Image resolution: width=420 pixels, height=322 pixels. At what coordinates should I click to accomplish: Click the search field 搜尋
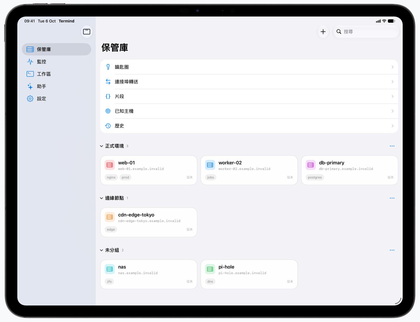(x=366, y=32)
